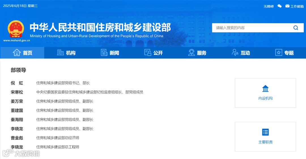Click the www.mohurd.gov.cn link text

(x=17, y=40)
